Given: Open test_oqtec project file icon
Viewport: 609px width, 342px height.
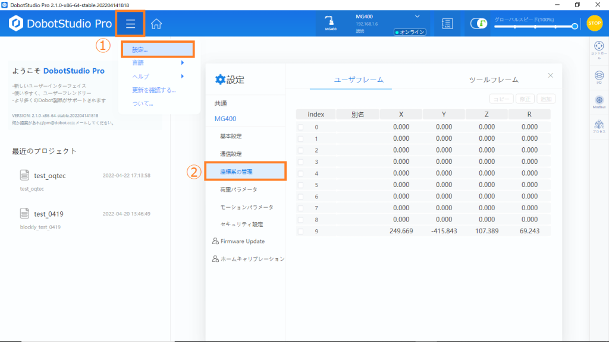Looking at the screenshot, I should [24, 175].
